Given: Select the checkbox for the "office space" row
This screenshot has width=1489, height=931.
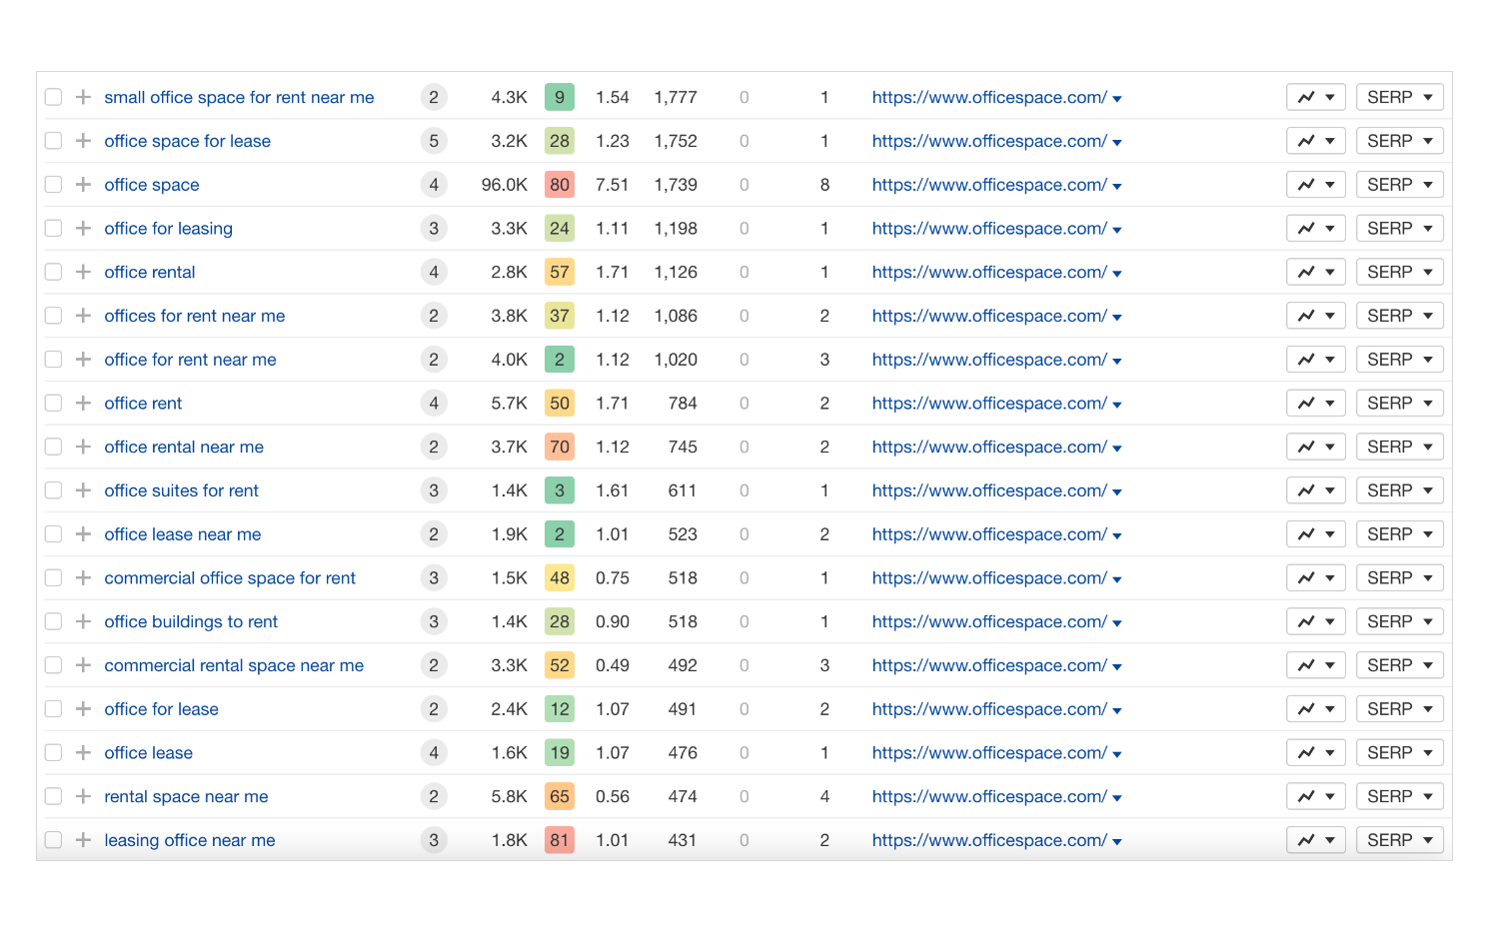Looking at the screenshot, I should 53,184.
